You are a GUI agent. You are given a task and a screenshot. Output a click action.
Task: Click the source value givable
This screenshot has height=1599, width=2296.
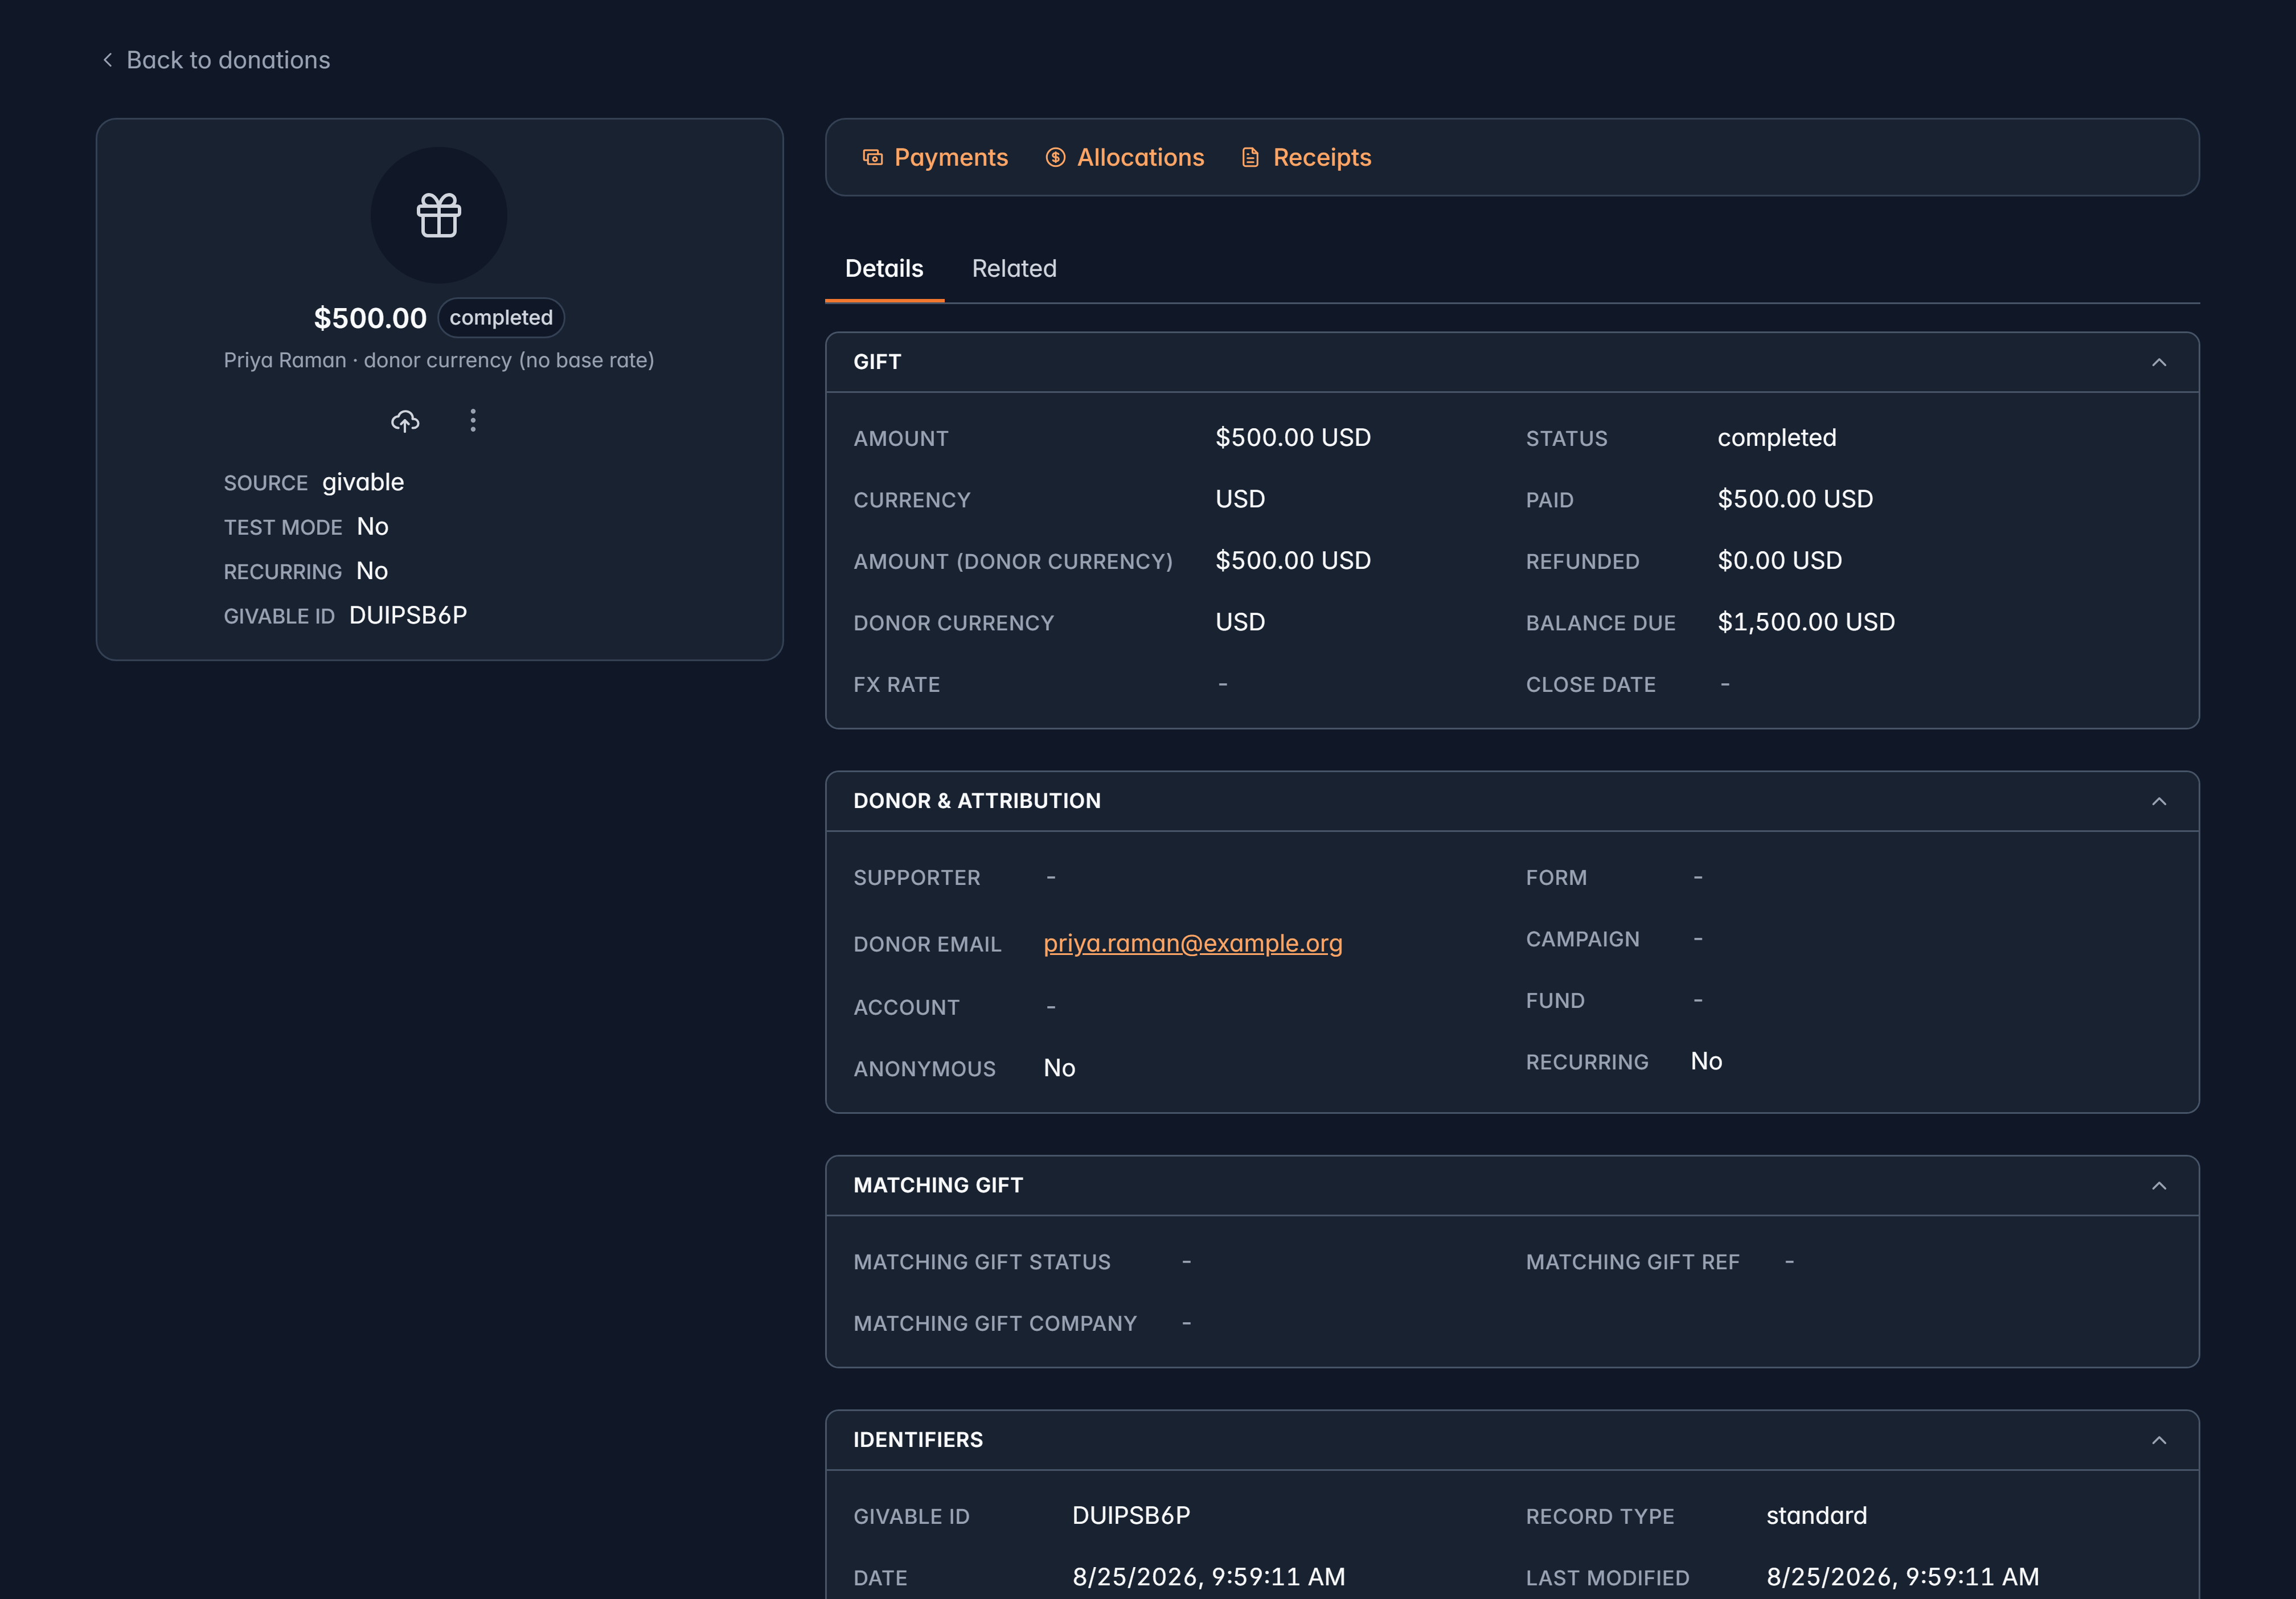pyautogui.click(x=363, y=483)
